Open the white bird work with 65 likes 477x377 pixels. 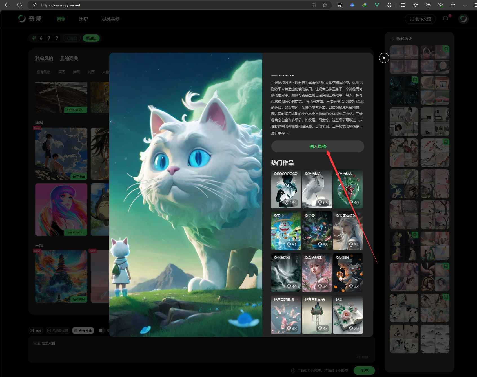pyautogui.click(x=317, y=189)
